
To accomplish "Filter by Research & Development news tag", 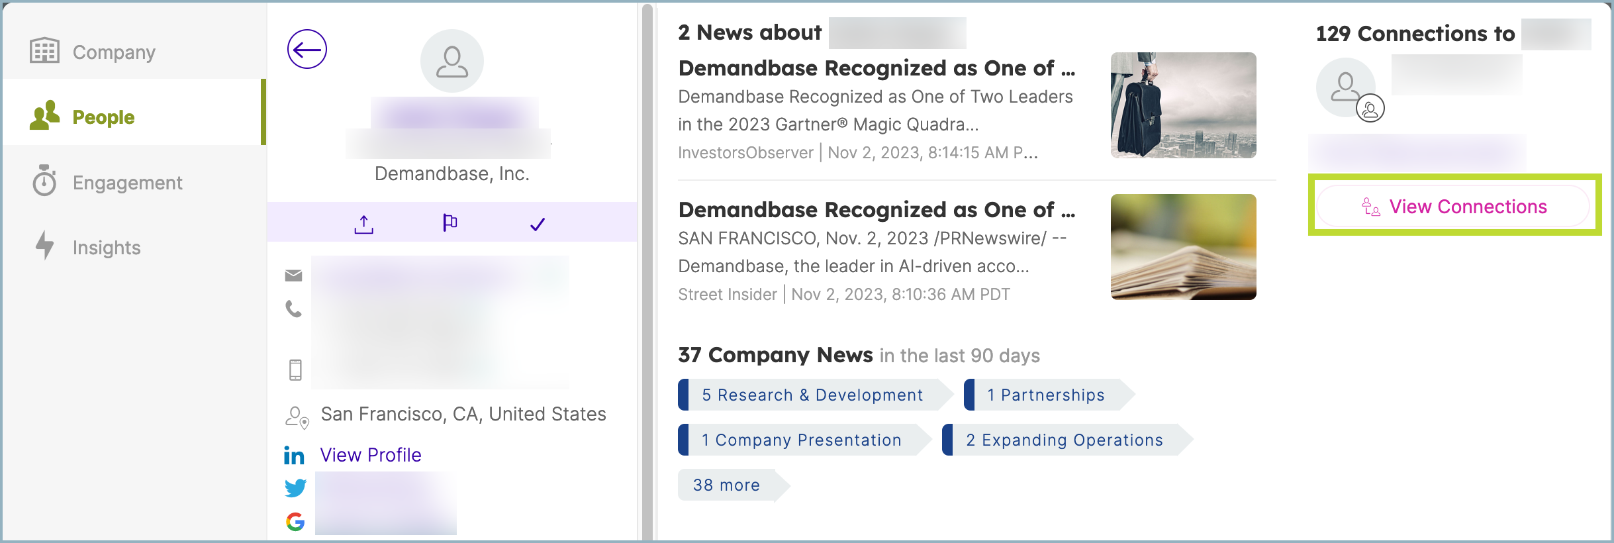I will [812, 395].
